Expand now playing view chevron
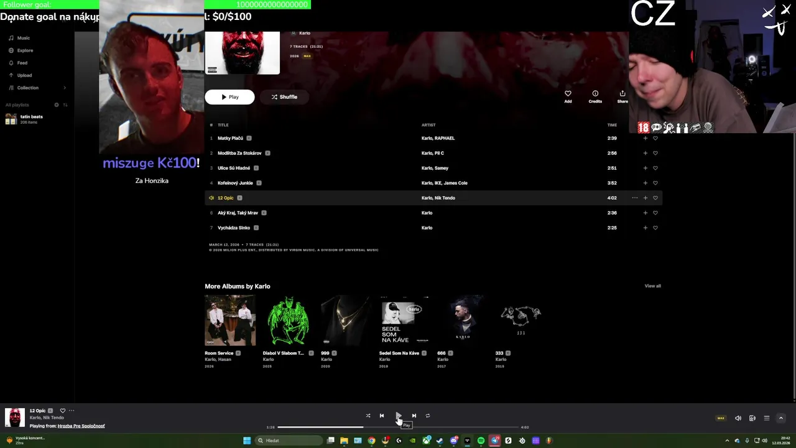 click(x=781, y=418)
